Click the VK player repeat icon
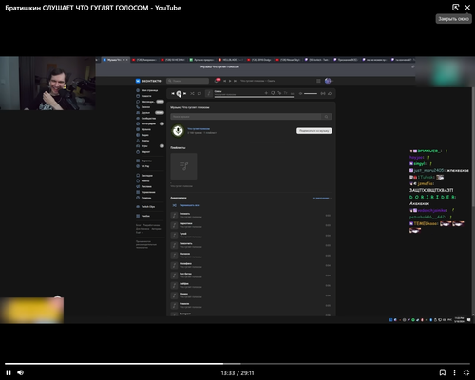Viewport: 475px width, 380px height. tap(199, 93)
